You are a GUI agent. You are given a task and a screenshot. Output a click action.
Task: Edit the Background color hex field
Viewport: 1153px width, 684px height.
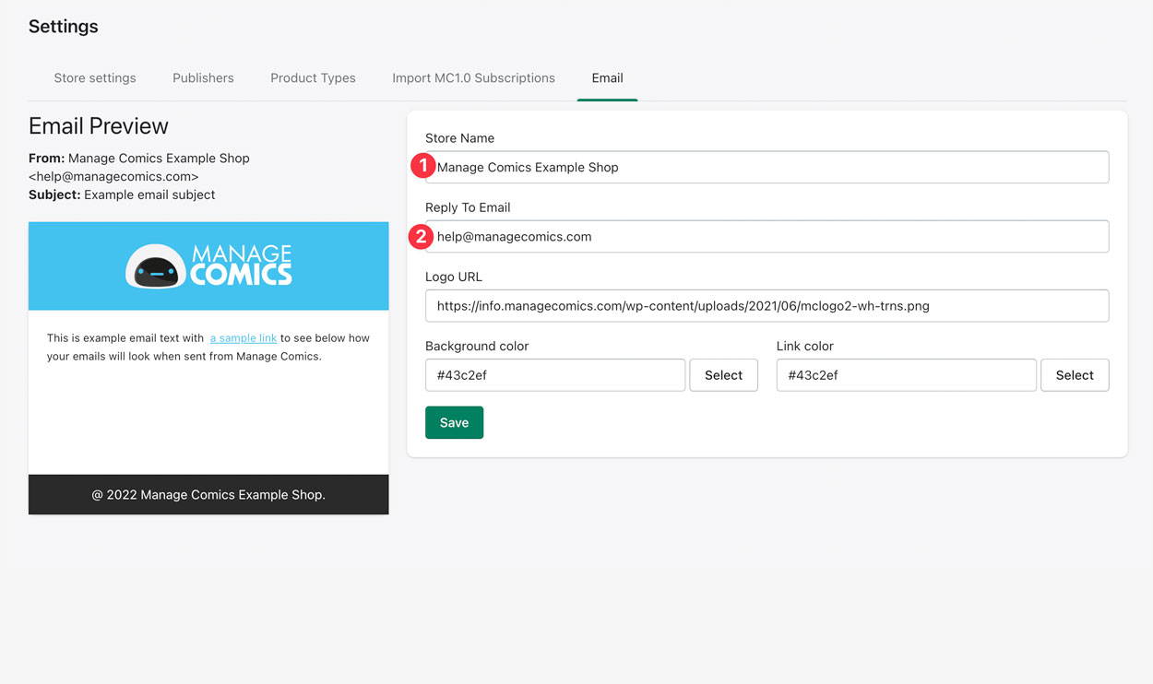554,375
